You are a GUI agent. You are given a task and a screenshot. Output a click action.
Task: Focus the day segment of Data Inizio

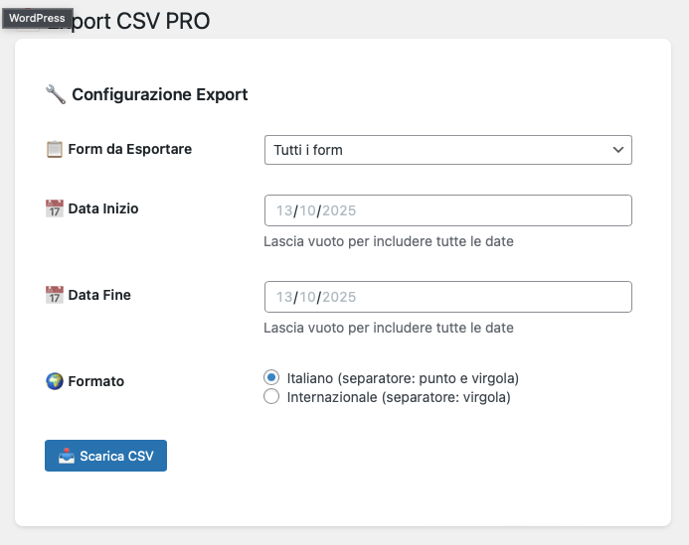tap(284, 210)
